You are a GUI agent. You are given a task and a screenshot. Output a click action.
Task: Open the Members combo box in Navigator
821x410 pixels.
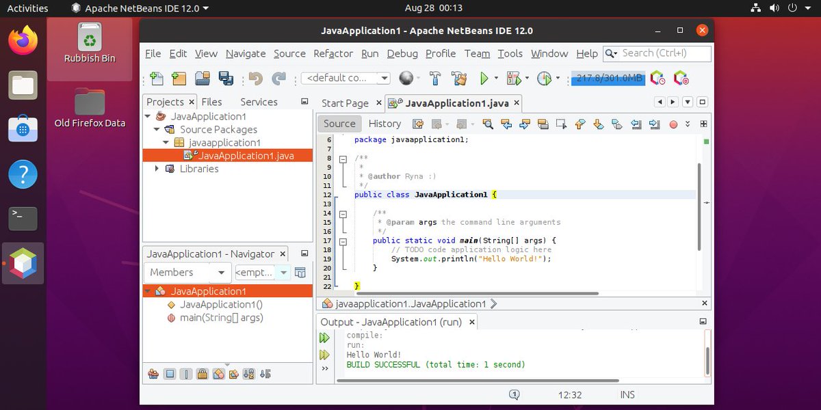tap(187, 273)
